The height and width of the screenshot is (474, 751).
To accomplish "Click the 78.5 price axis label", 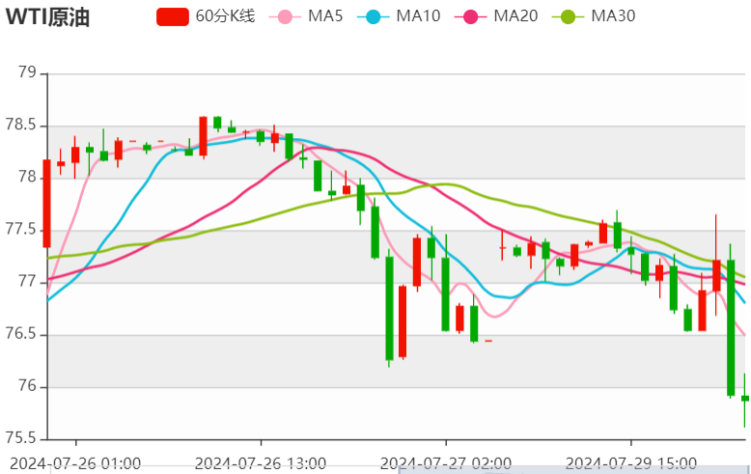I will click(20, 125).
